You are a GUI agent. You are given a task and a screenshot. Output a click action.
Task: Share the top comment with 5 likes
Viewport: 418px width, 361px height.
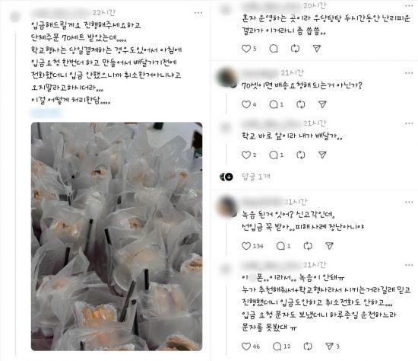pyautogui.click(x=316, y=49)
